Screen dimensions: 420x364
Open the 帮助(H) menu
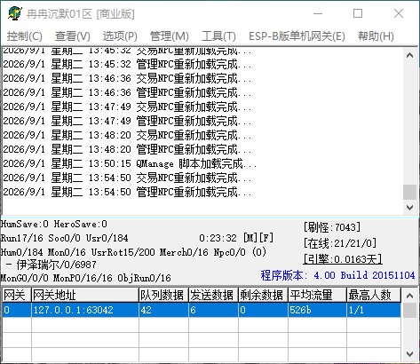(x=376, y=36)
